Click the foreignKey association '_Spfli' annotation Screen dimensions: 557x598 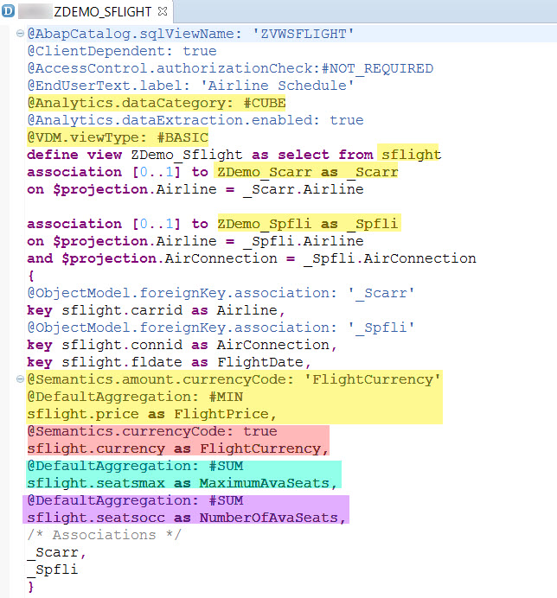(221, 328)
